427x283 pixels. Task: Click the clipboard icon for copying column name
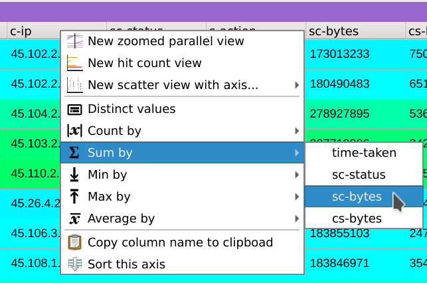pyautogui.click(x=75, y=242)
